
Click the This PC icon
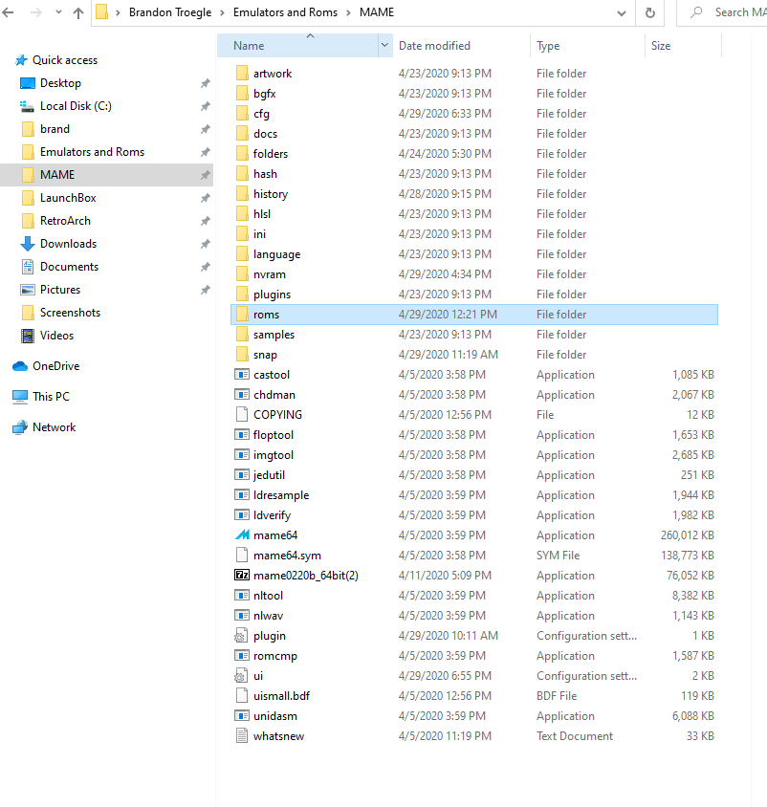pos(20,397)
